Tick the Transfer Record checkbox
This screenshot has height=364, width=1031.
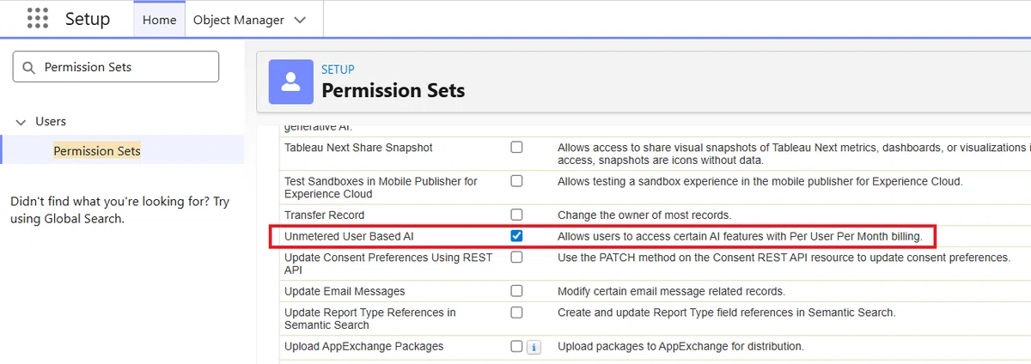516,214
